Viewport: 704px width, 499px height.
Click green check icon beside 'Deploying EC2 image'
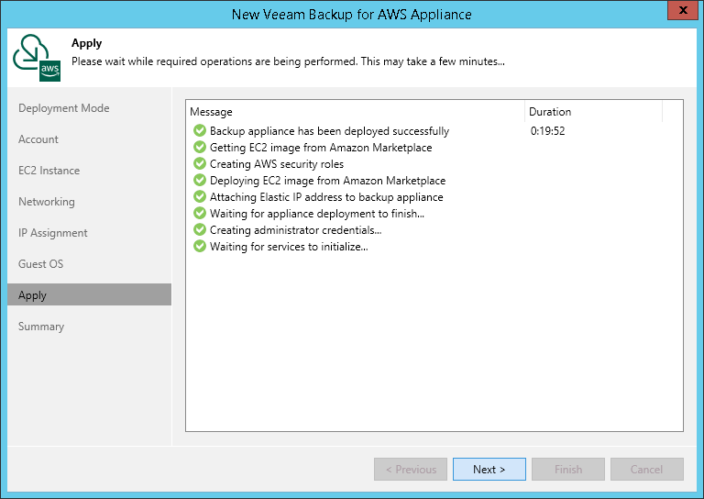199,180
